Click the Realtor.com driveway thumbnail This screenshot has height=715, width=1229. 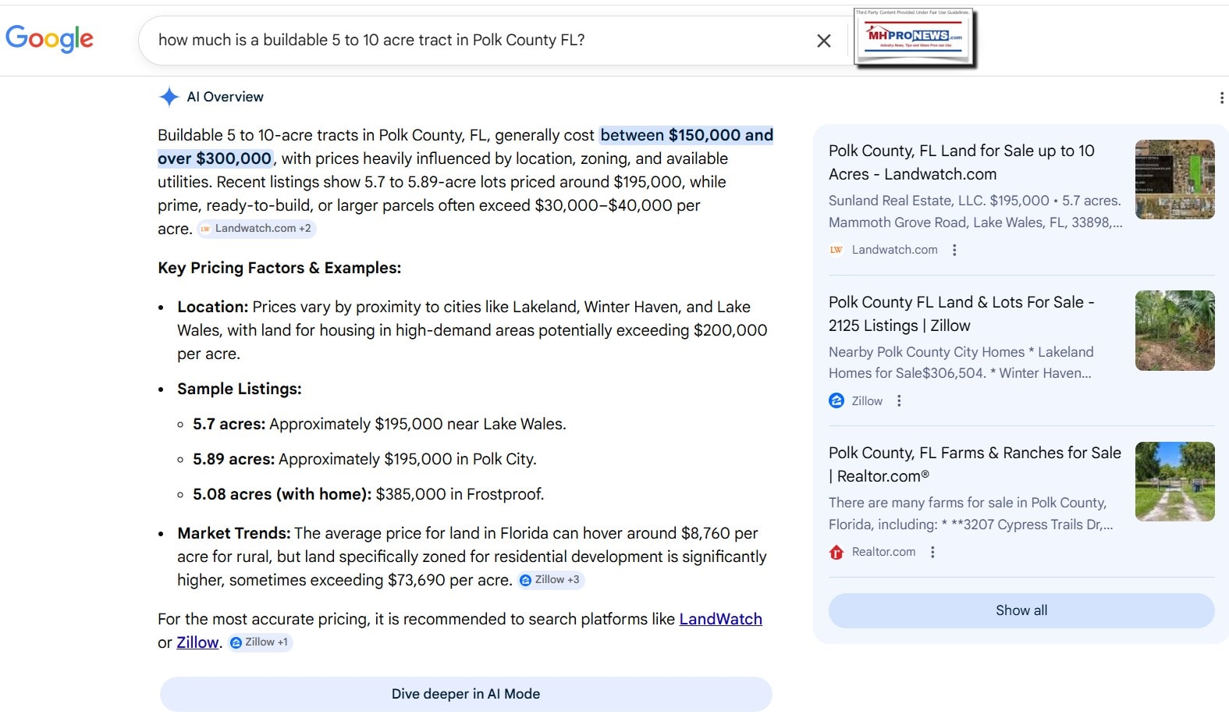1174,482
